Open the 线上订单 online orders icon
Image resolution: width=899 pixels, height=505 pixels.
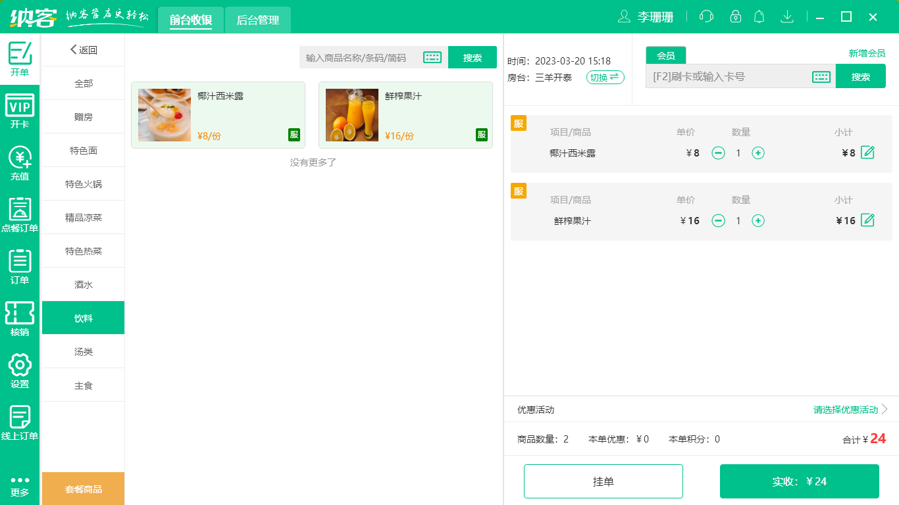(20, 420)
